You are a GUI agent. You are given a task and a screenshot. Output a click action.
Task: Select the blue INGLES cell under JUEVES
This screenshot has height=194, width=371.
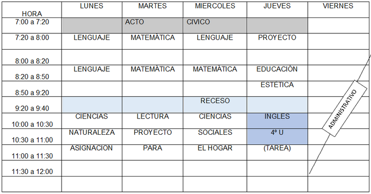pos(277,121)
